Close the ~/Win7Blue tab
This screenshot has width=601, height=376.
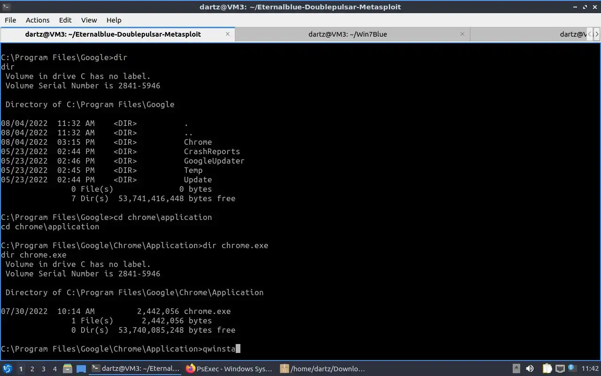coord(462,34)
